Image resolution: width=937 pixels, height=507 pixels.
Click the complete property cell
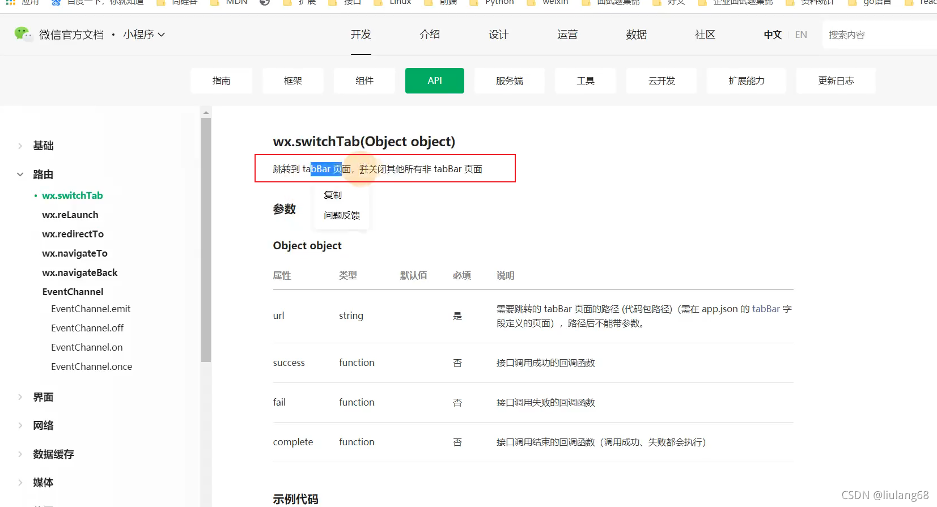tap(293, 442)
